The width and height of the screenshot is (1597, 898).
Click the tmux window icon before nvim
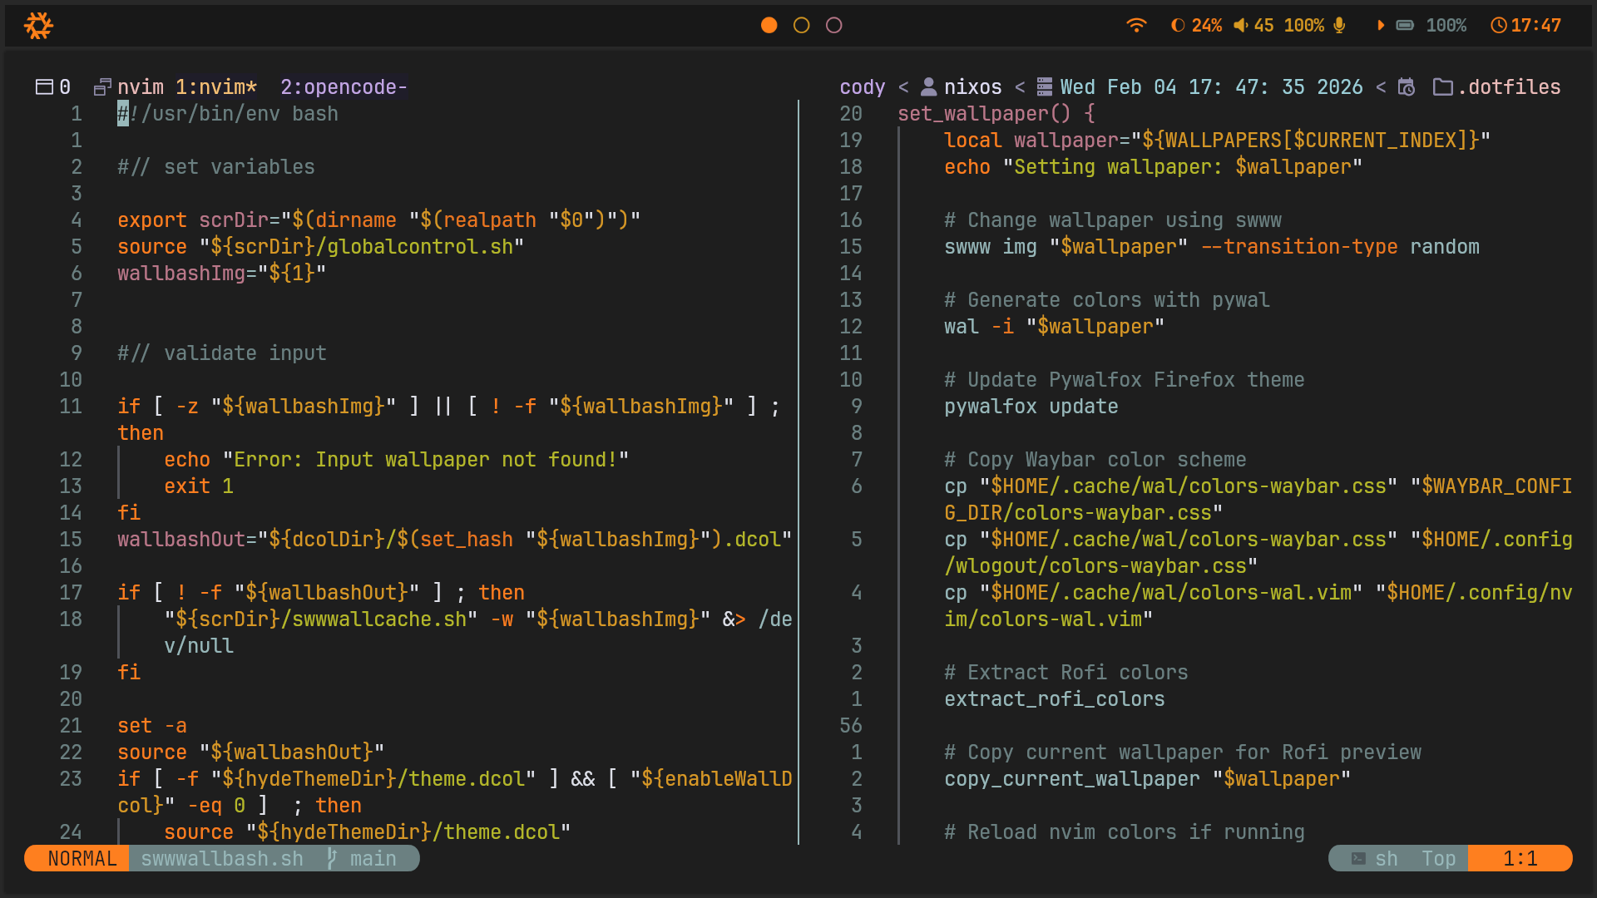pos(102,87)
